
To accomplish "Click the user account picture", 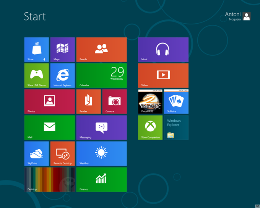I will (247, 16).
